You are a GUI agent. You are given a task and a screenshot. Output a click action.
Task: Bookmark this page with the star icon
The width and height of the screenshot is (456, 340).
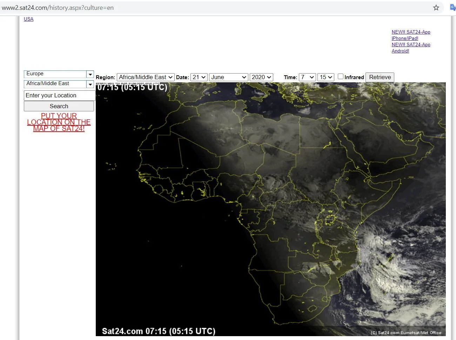(436, 8)
